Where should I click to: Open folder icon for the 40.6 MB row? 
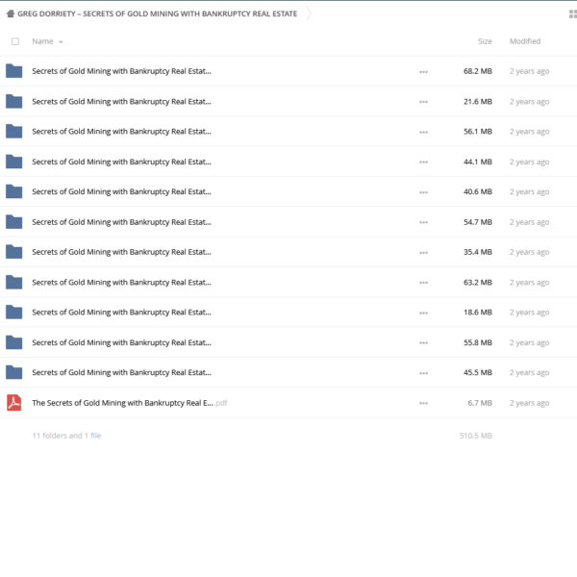[x=14, y=191]
